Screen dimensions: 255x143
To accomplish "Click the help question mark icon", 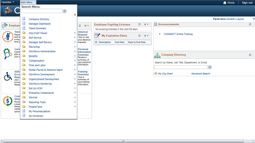I will click(x=254, y=19).
